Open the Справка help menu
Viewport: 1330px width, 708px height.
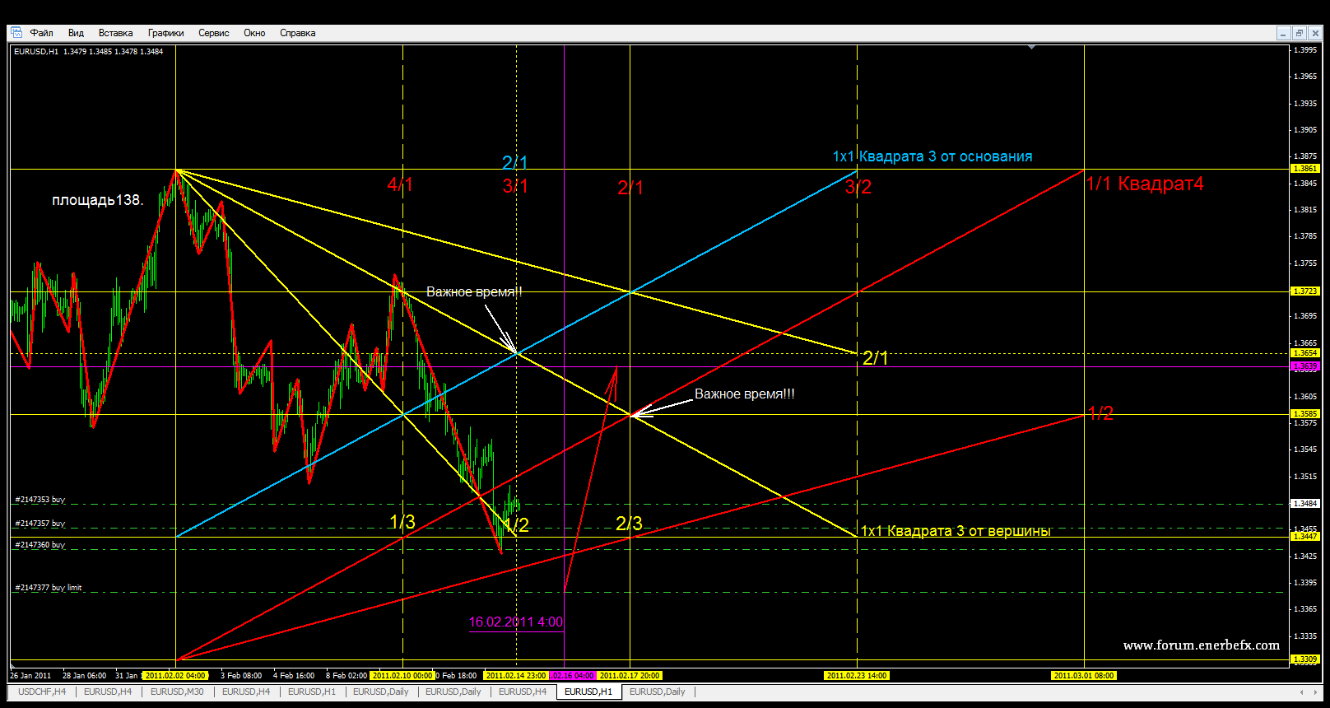(x=297, y=33)
